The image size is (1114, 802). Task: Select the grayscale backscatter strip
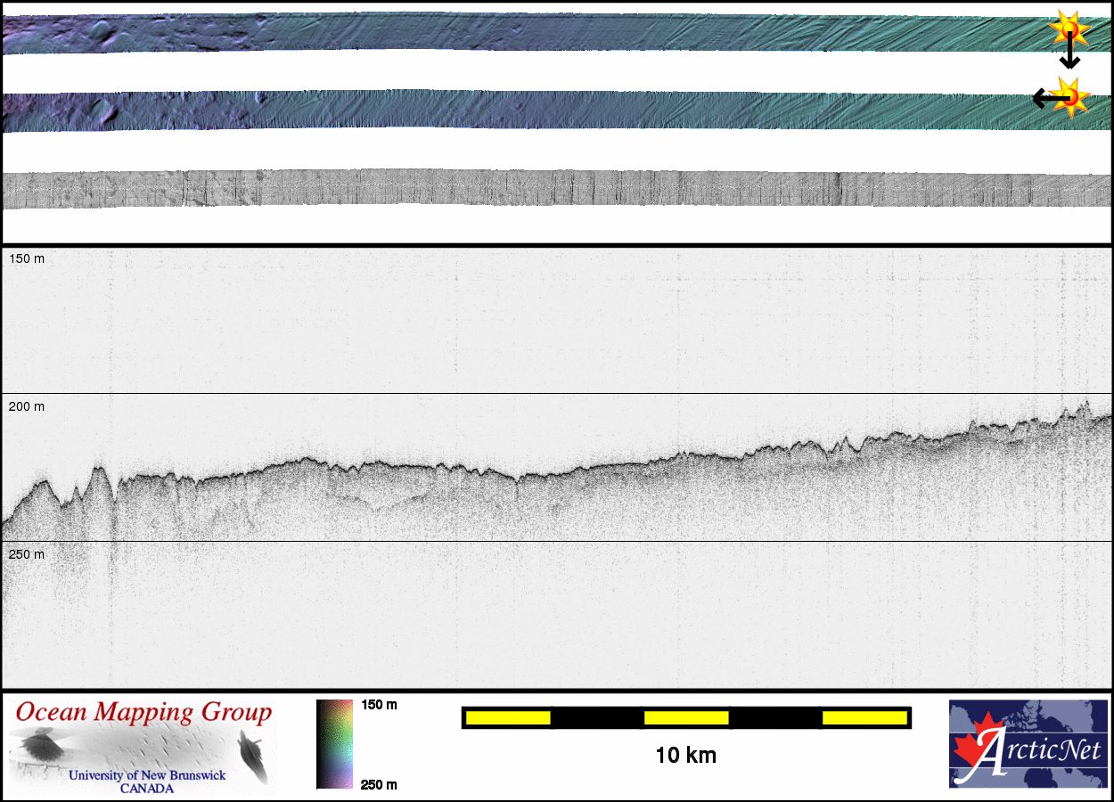pyautogui.click(x=553, y=189)
